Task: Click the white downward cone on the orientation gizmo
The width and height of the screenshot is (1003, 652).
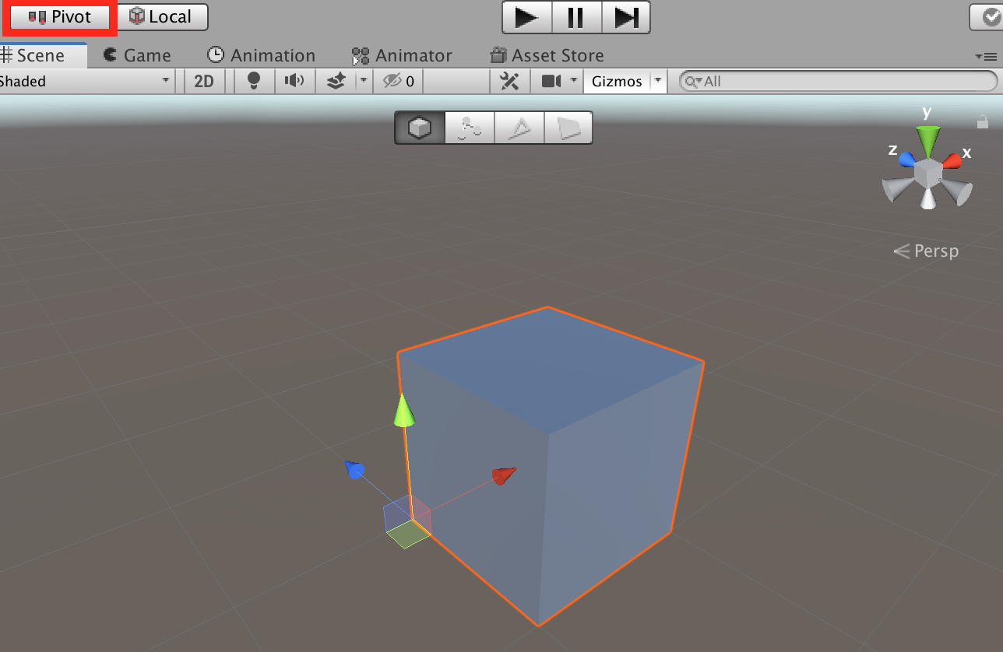Action: point(927,198)
